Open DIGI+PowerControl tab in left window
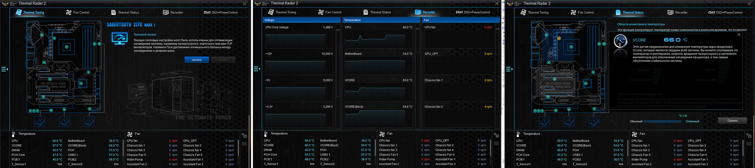This screenshot has height=168, width=755. tap(221, 12)
